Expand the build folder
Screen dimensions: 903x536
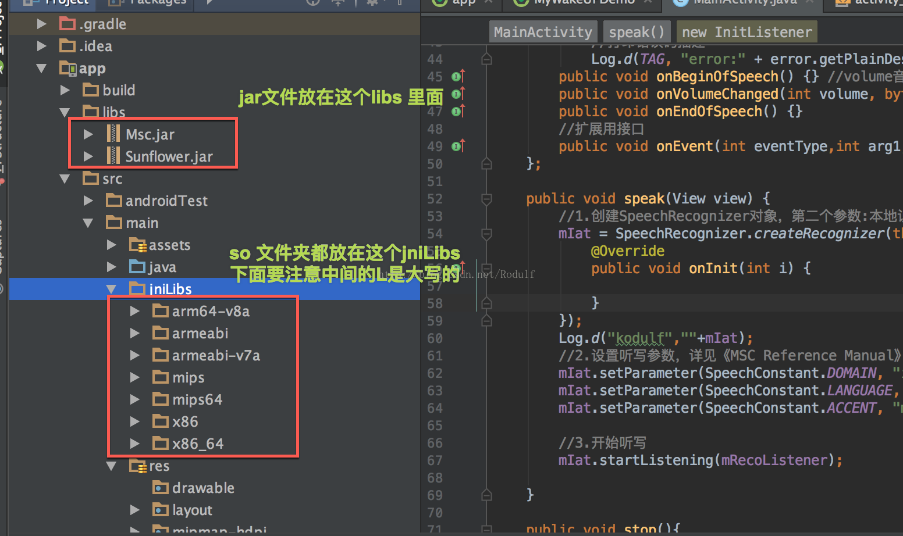point(65,90)
